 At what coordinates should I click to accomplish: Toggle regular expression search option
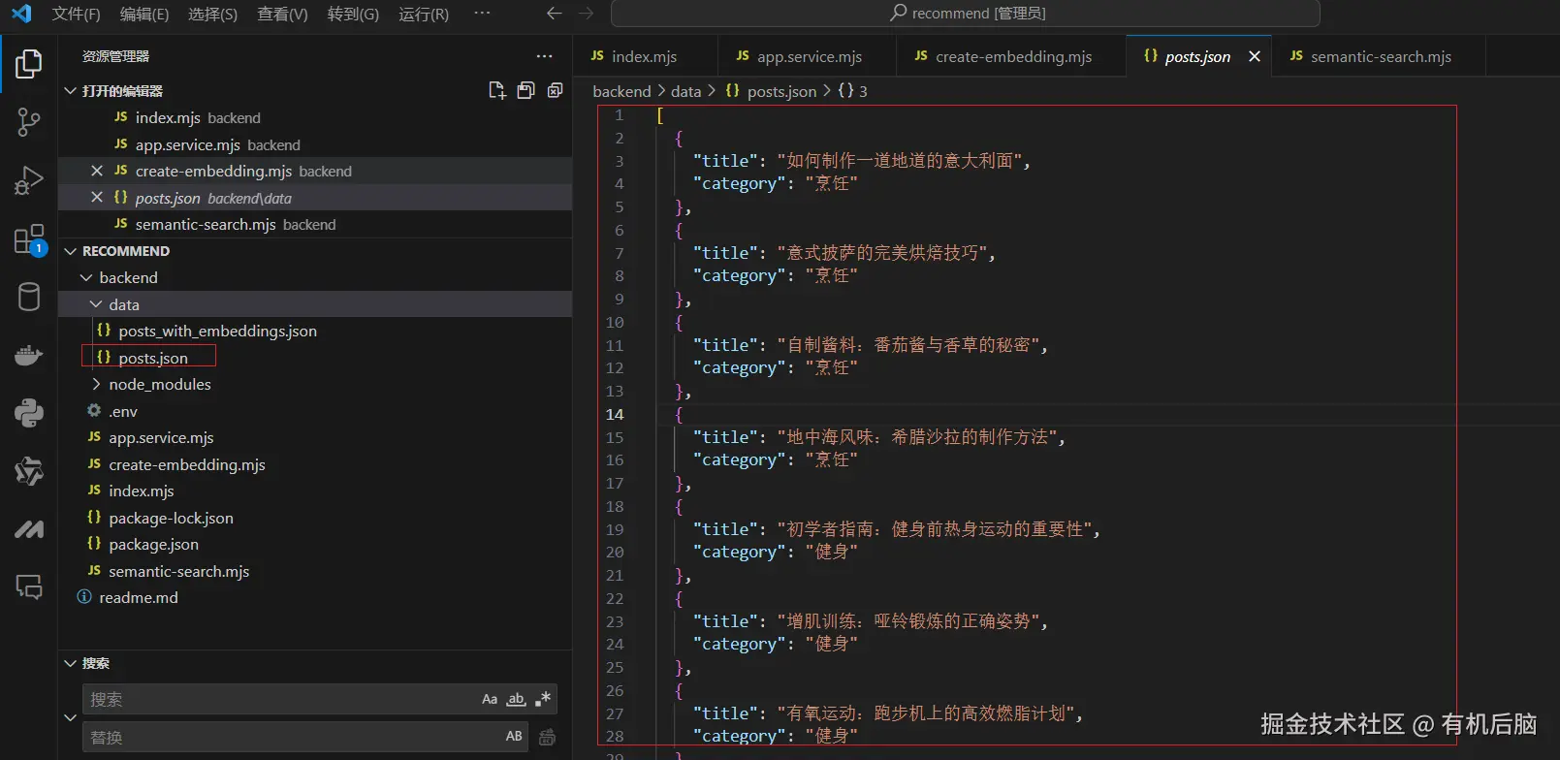[x=543, y=699]
